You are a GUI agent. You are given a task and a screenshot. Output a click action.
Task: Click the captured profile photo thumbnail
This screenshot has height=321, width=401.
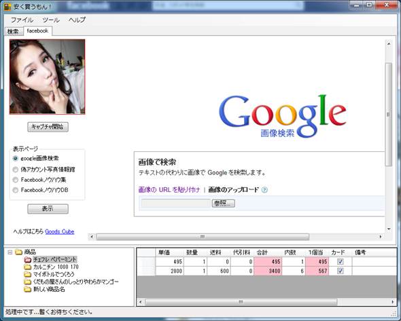click(48, 77)
